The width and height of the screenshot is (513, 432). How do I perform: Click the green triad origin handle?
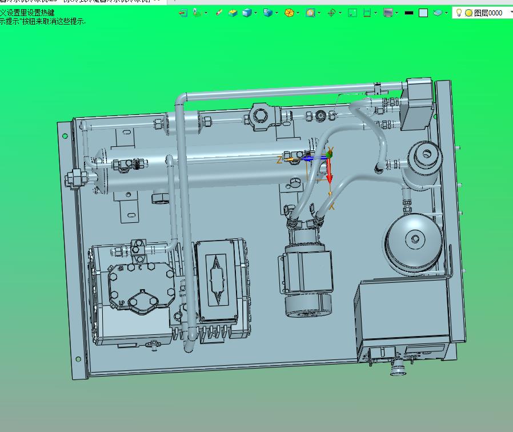(x=329, y=154)
